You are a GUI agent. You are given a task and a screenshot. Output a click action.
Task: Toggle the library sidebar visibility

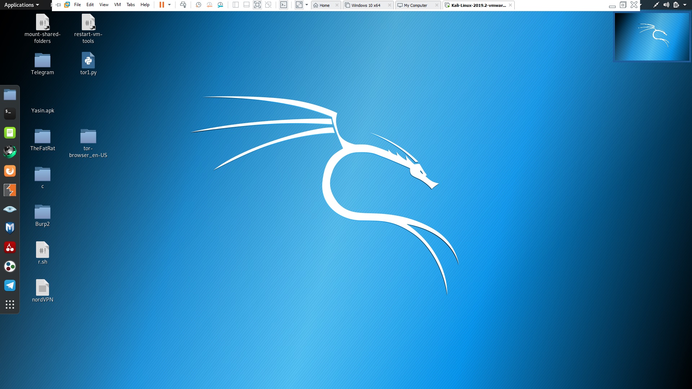pyautogui.click(x=235, y=5)
